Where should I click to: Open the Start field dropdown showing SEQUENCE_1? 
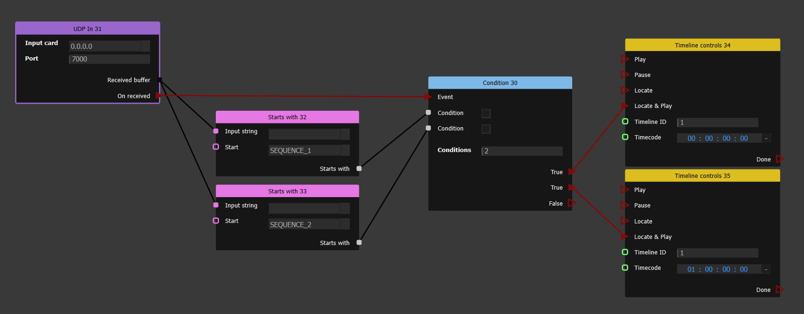tap(345, 150)
